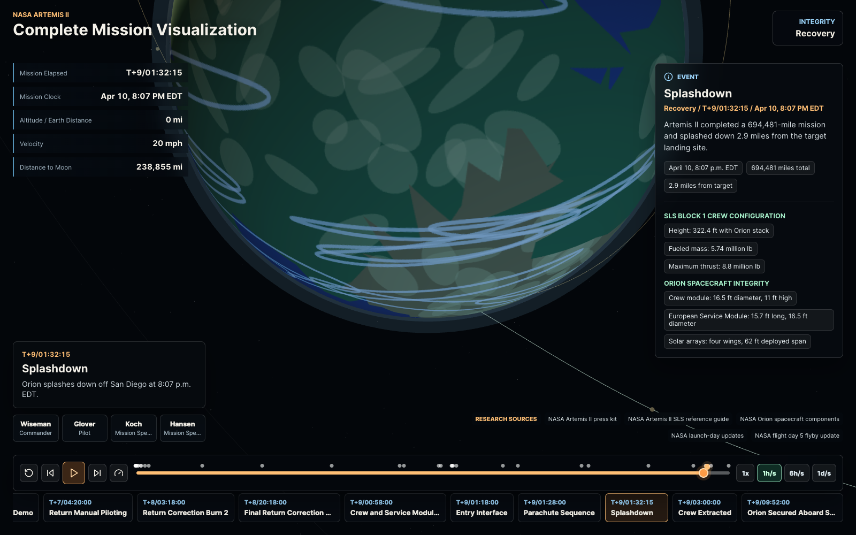Screen dimensions: 856x535
Task: Click the highlighted Splashdown timeline card
Action: tap(637, 508)
